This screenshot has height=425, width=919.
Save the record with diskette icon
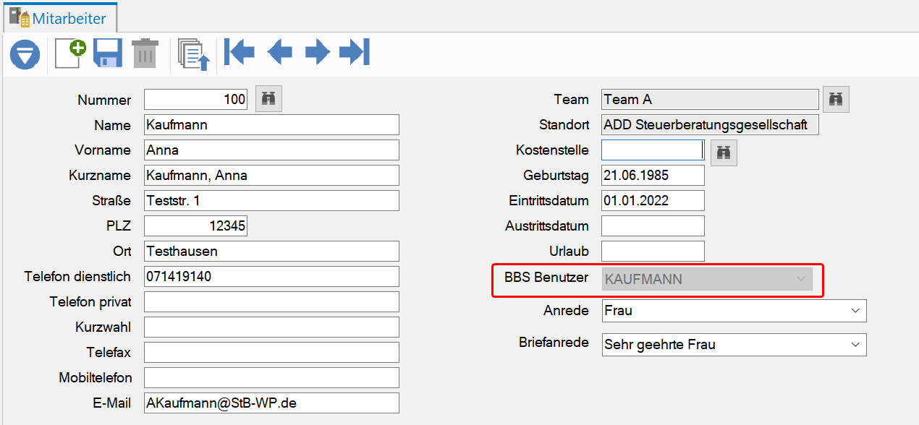[x=108, y=53]
